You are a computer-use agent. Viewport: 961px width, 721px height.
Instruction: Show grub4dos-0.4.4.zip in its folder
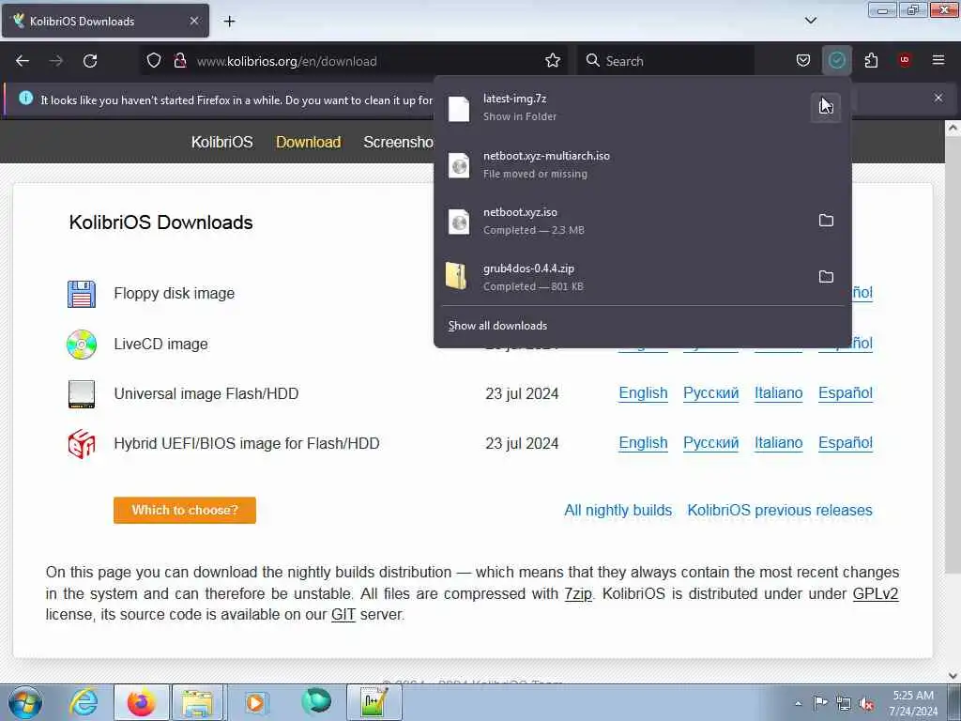[x=826, y=277]
